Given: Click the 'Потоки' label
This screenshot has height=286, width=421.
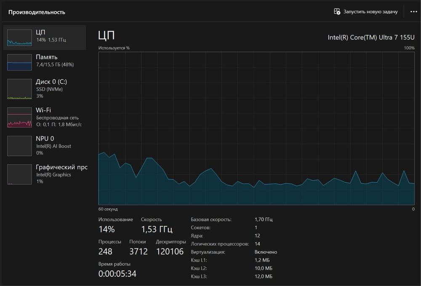Looking at the screenshot, I should click(x=138, y=242).
